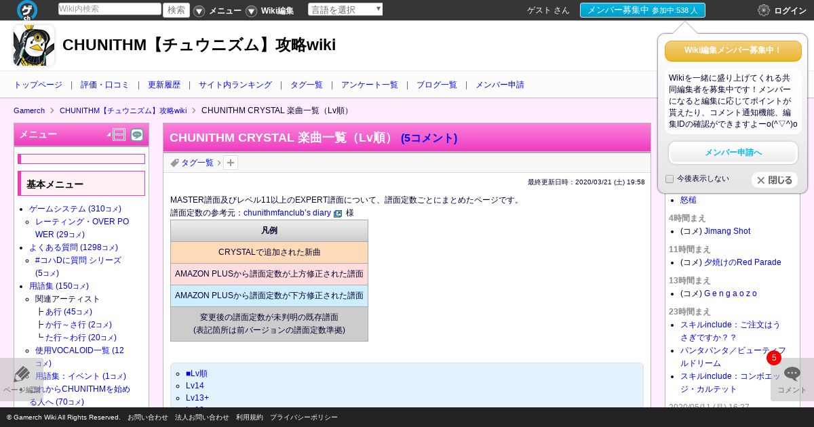Viewport: 814px width, 427px height.
Task: Click the small triangle beside the メニュー header
Action: click(x=109, y=135)
